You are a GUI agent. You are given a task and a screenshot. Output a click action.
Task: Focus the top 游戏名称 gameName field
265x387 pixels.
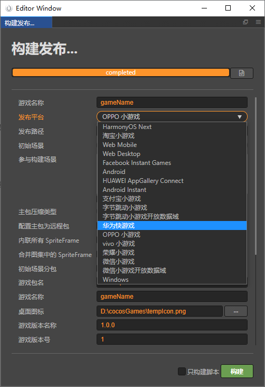(x=172, y=103)
